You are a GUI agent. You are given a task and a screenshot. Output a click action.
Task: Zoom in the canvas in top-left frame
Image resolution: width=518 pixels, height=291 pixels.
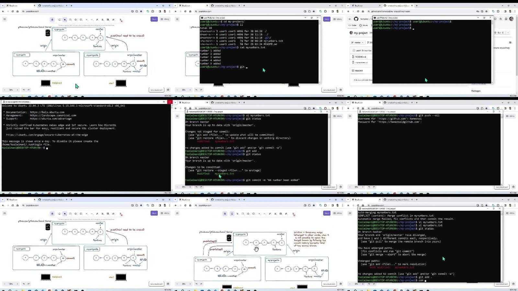(17, 90)
